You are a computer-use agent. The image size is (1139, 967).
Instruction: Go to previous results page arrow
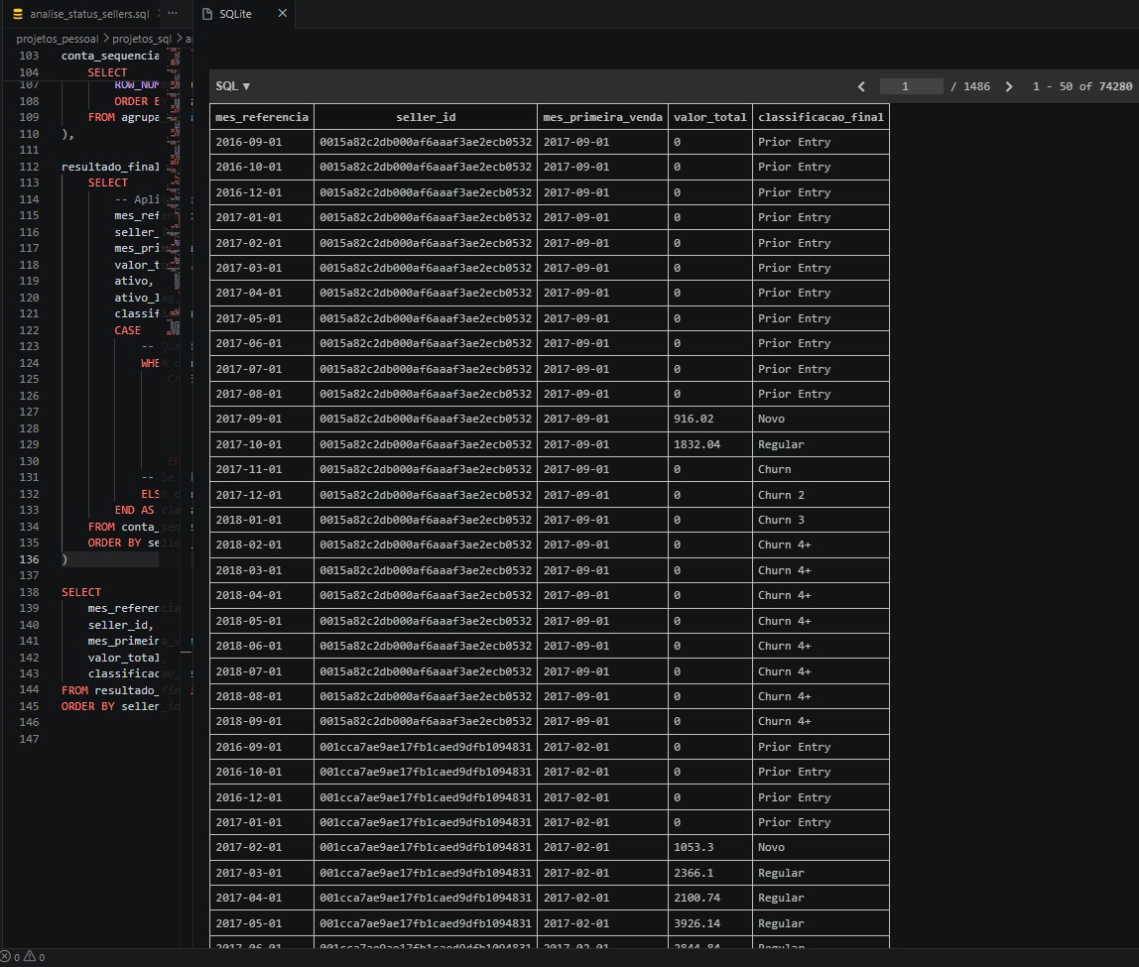click(x=861, y=86)
